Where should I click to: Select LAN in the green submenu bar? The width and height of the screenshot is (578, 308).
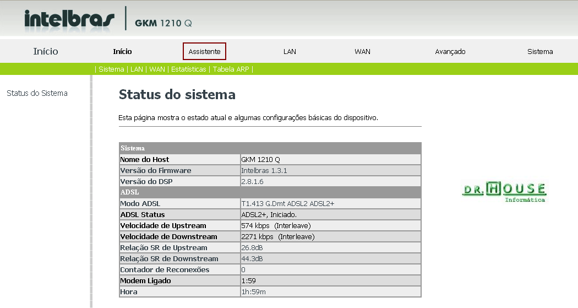click(137, 69)
